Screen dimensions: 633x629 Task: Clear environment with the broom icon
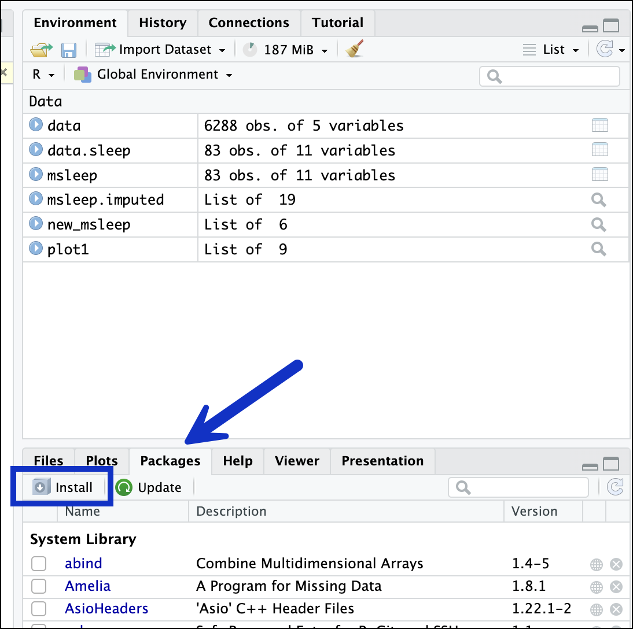click(354, 50)
